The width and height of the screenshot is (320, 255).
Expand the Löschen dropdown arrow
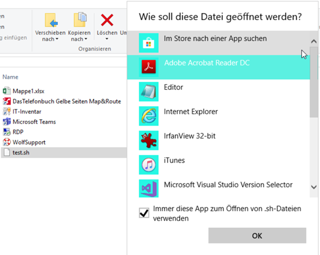[x=107, y=38]
